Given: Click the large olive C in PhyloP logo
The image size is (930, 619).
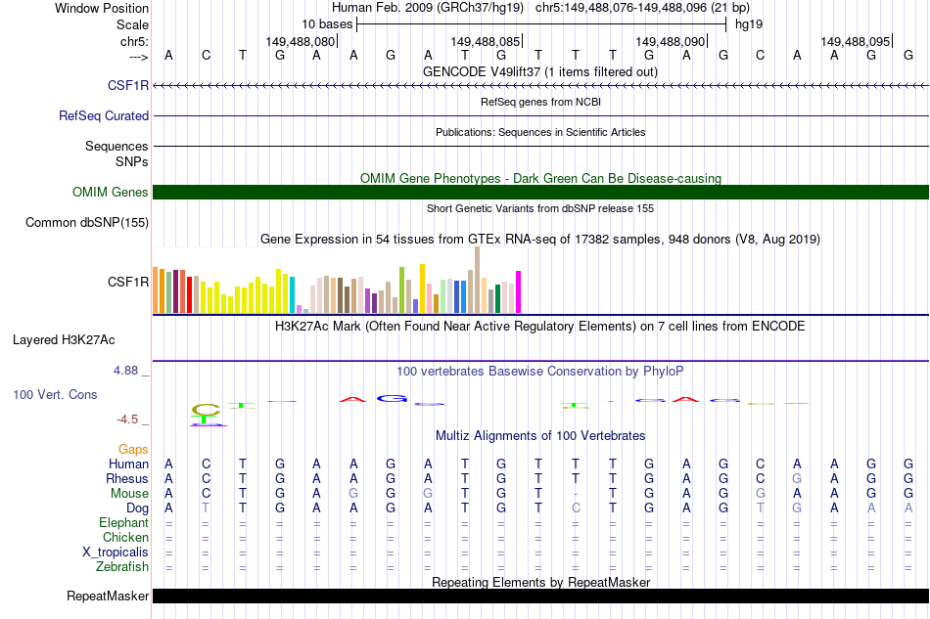Looking at the screenshot, I should click(x=206, y=409).
